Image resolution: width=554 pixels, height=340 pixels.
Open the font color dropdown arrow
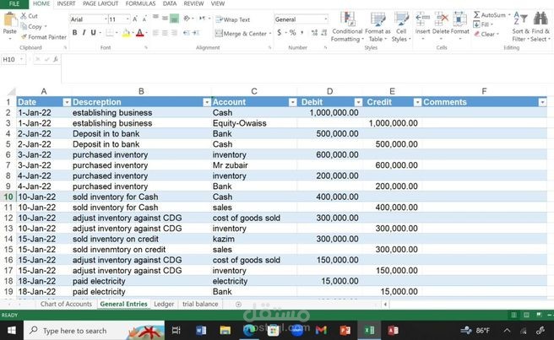[x=146, y=33]
